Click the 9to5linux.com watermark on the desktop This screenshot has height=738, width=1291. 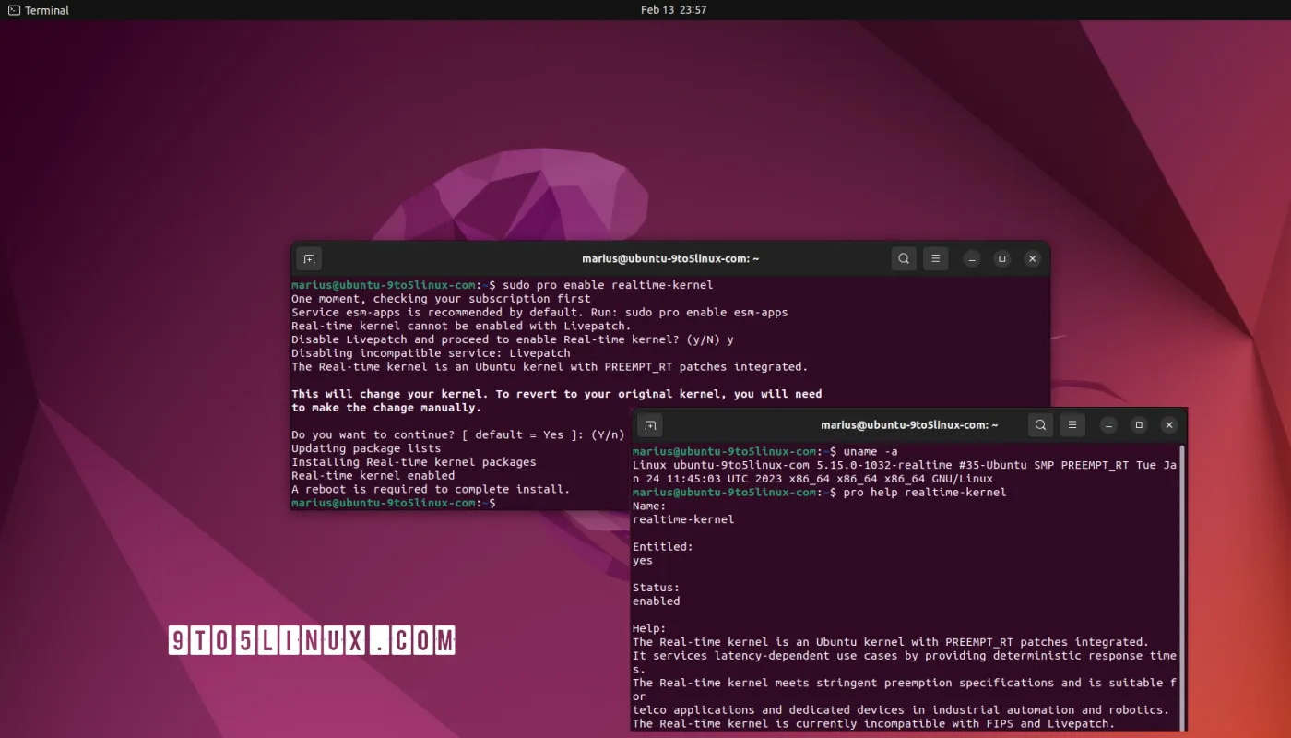313,638
